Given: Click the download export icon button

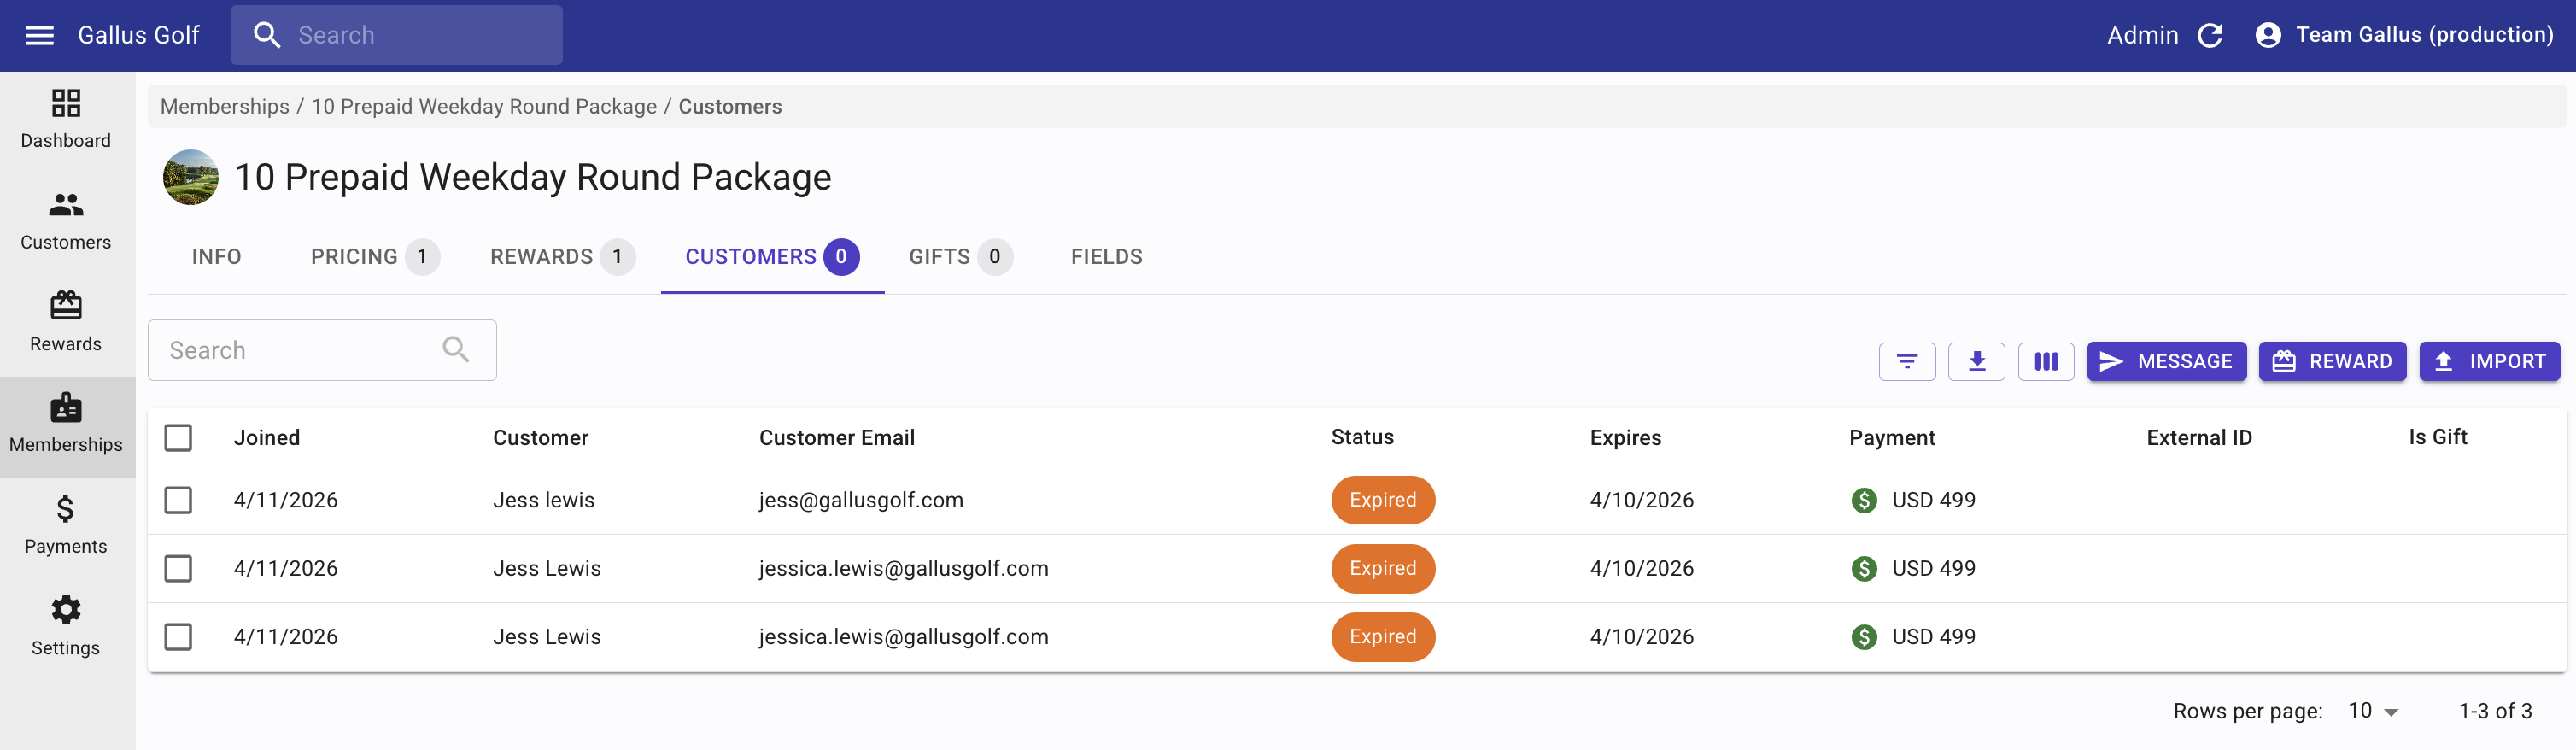Looking at the screenshot, I should (1976, 361).
